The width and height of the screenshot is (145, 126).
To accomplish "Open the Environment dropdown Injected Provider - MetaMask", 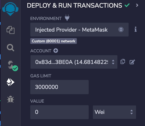I will (79, 29).
